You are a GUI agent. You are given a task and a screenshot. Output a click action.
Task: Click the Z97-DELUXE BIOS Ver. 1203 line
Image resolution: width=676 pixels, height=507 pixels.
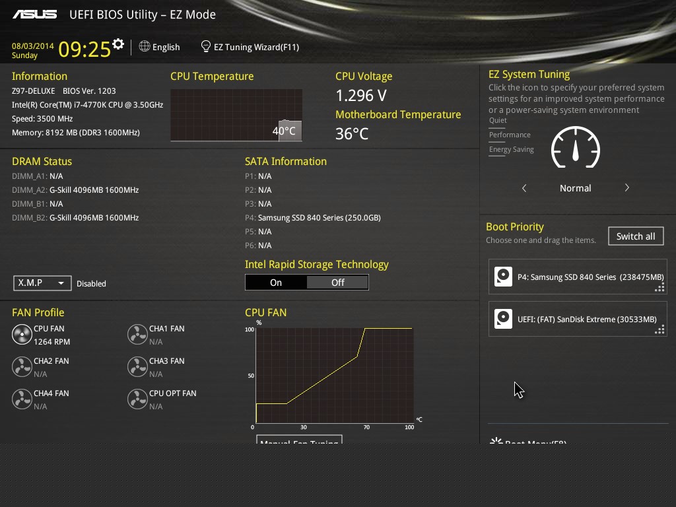(64, 91)
